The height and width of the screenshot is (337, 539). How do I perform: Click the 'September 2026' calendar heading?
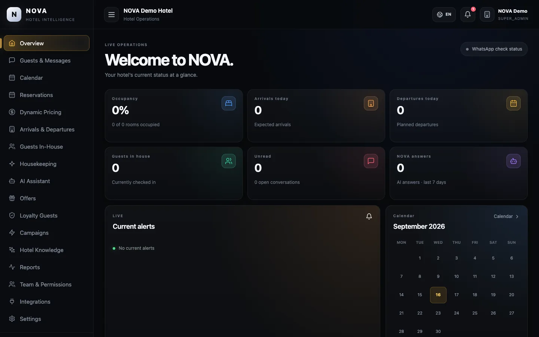(x=419, y=227)
